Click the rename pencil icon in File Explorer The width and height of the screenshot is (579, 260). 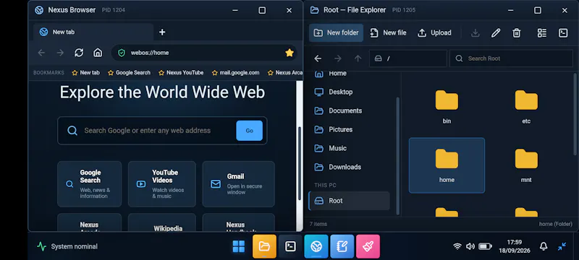pyautogui.click(x=496, y=32)
